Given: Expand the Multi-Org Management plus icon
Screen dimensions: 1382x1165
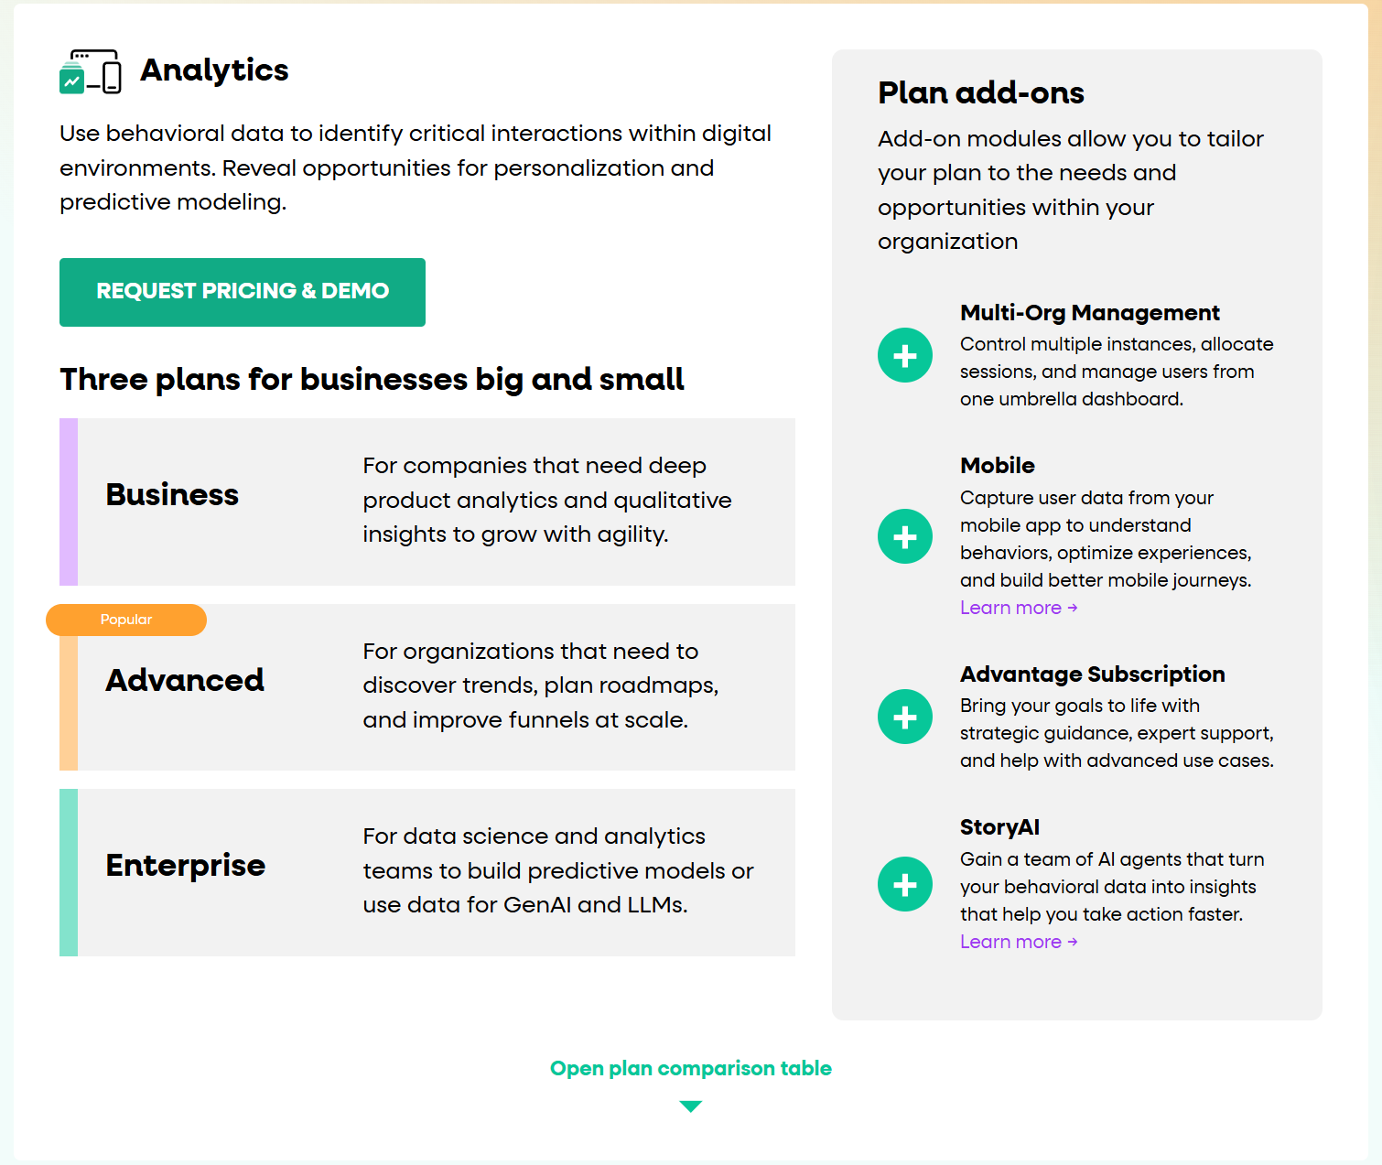Looking at the screenshot, I should (x=904, y=355).
